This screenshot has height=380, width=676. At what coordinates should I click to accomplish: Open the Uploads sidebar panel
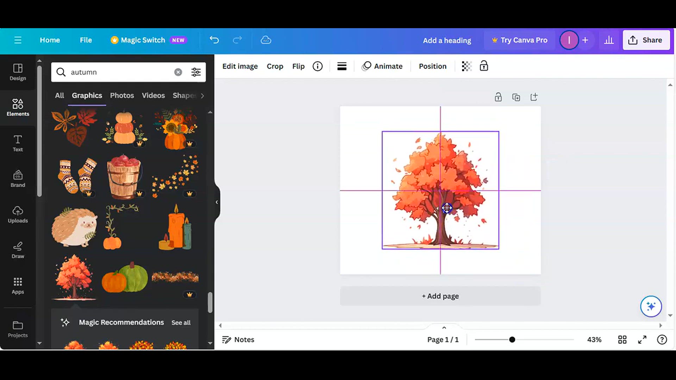18,215
